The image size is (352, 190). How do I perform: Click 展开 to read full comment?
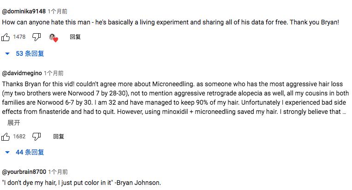(14, 123)
